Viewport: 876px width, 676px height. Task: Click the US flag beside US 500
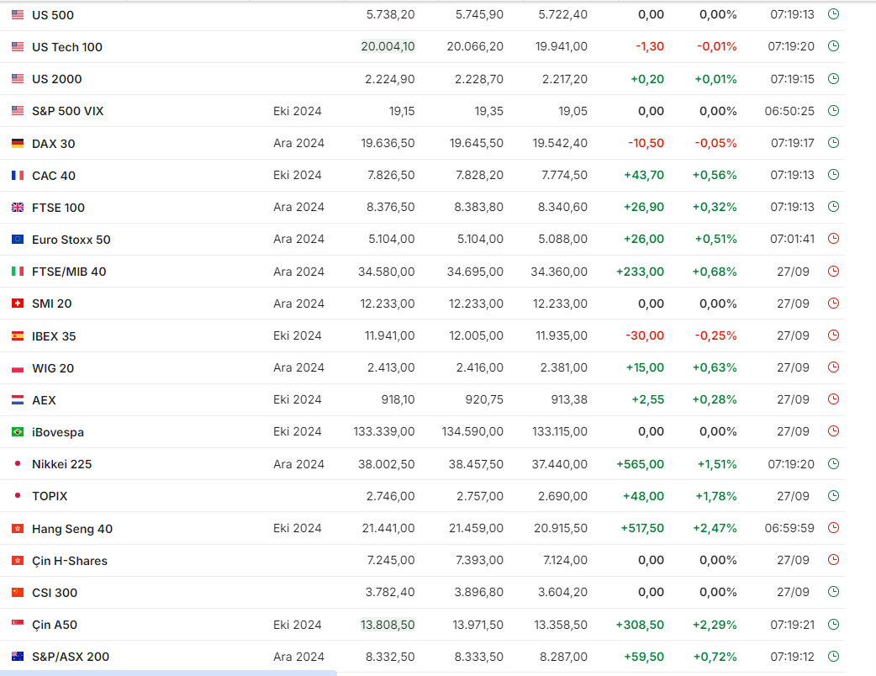(18, 15)
